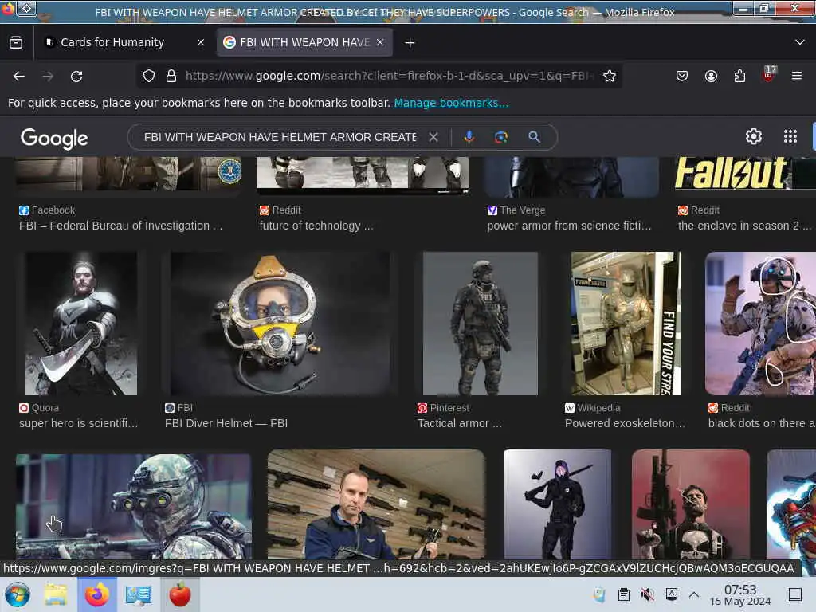Open the night-vision helmet soldier image
816x612 pixels.
[134, 507]
